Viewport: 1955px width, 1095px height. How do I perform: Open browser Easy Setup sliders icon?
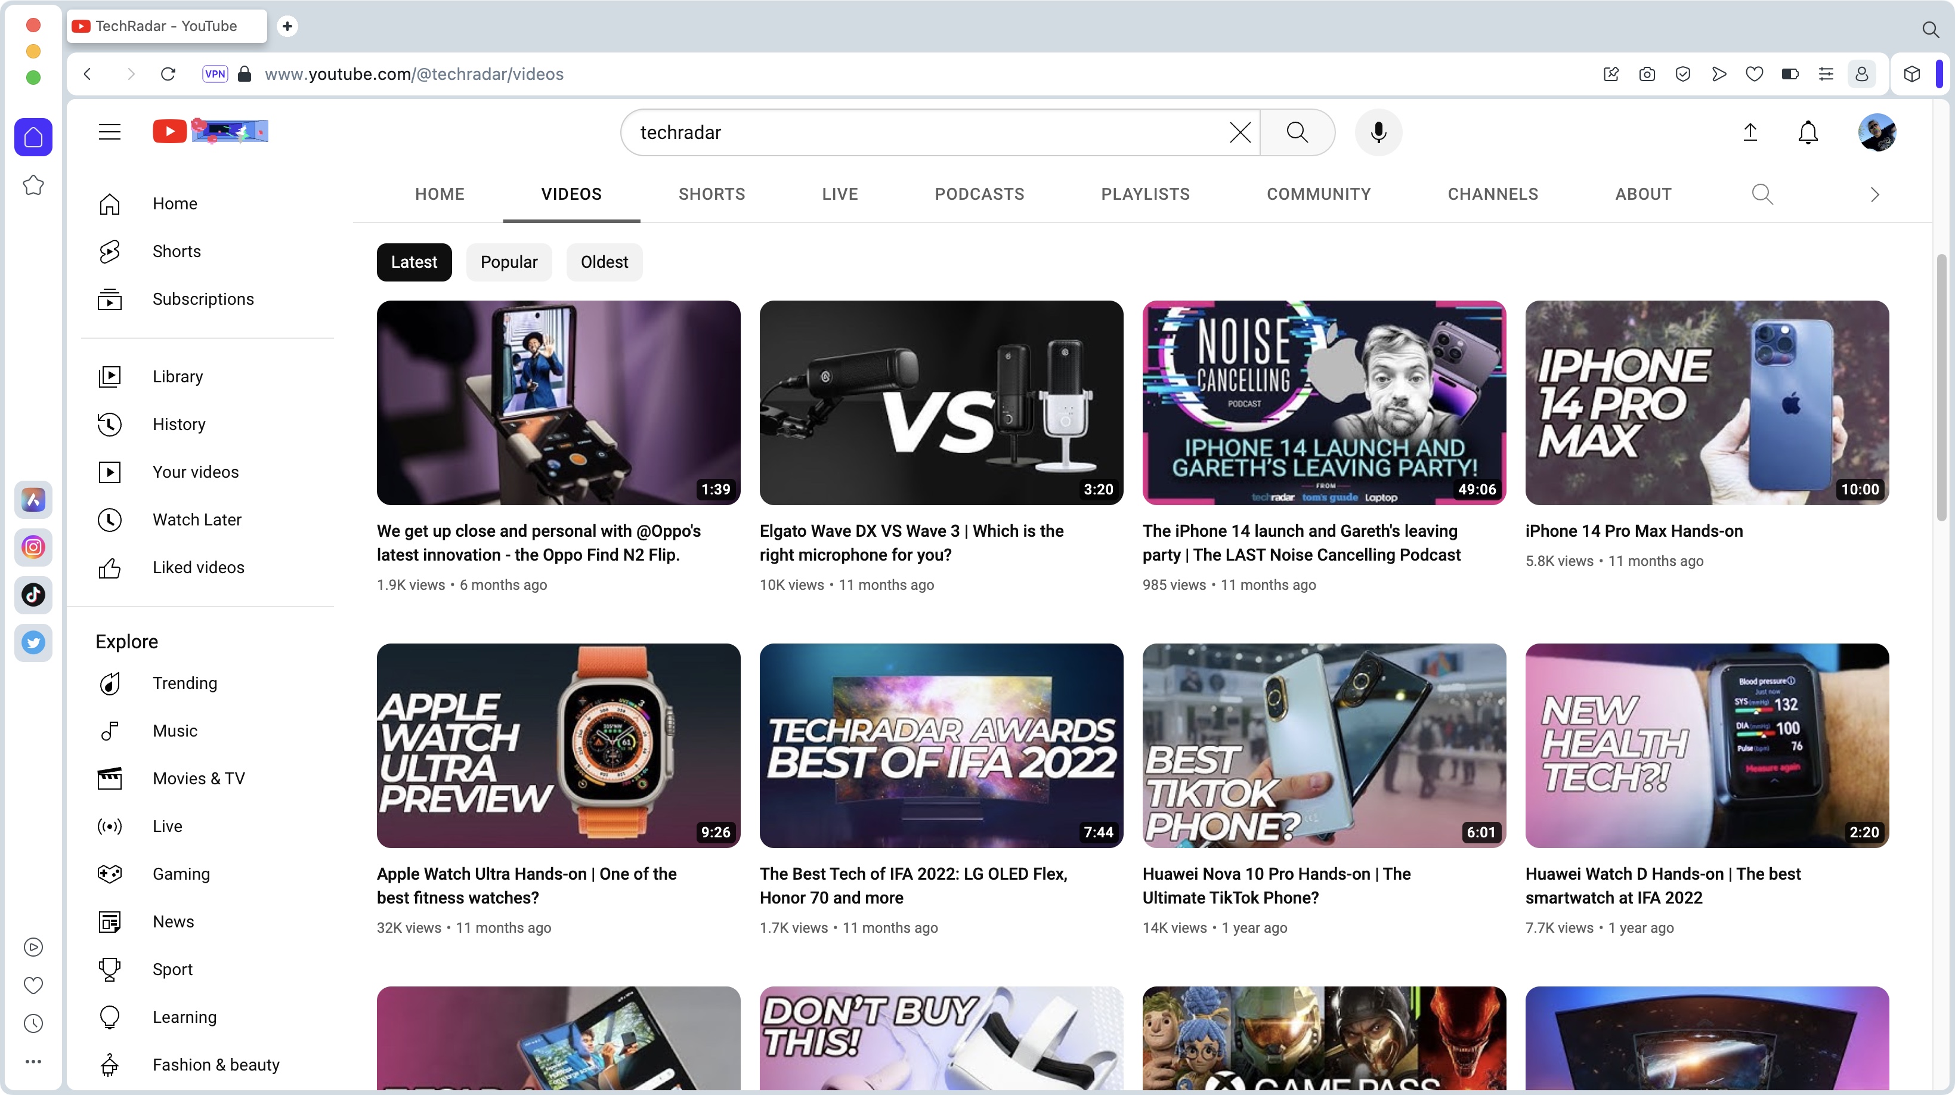coord(1825,73)
